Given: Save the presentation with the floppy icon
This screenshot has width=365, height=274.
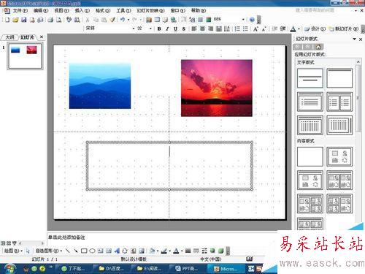Looking at the screenshot, I should pos(24,20).
